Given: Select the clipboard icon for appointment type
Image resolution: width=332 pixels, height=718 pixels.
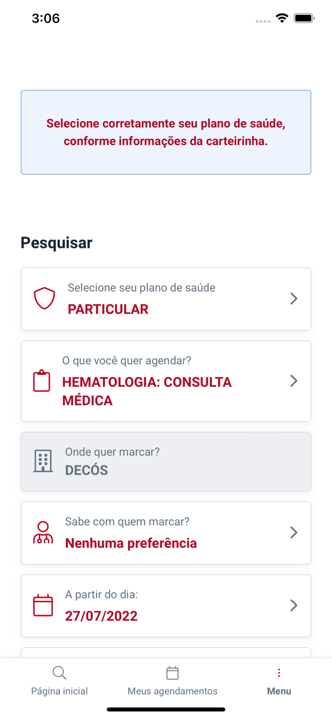Looking at the screenshot, I should 42,381.
